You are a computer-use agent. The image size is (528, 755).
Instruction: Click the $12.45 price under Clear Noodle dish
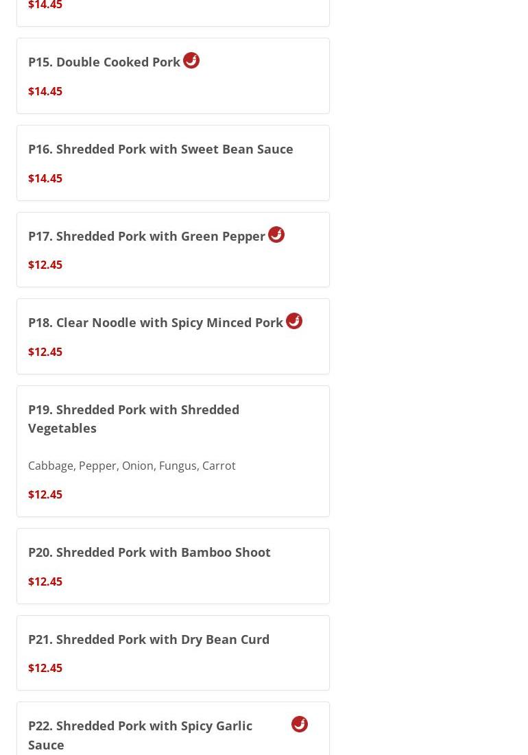click(x=45, y=352)
